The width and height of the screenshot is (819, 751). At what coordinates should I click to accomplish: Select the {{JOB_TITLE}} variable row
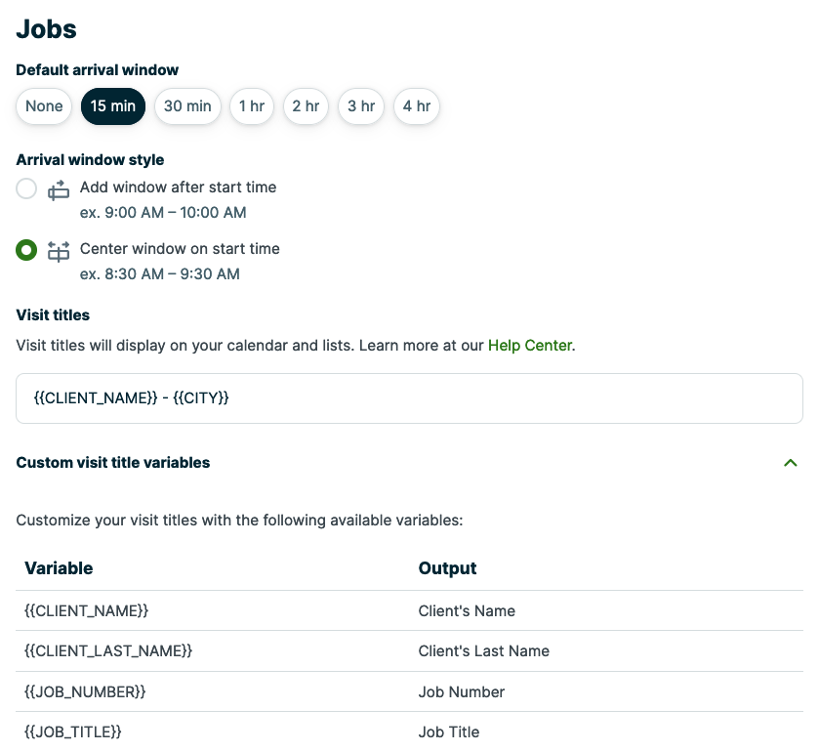click(x=73, y=731)
